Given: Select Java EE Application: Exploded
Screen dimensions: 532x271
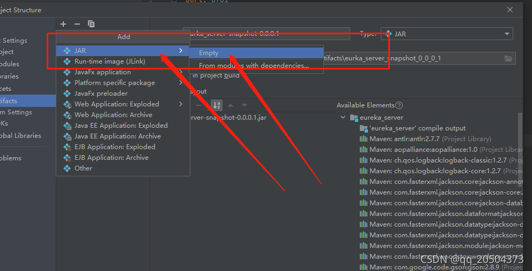Looking at the screenshot, I should 123,126.
